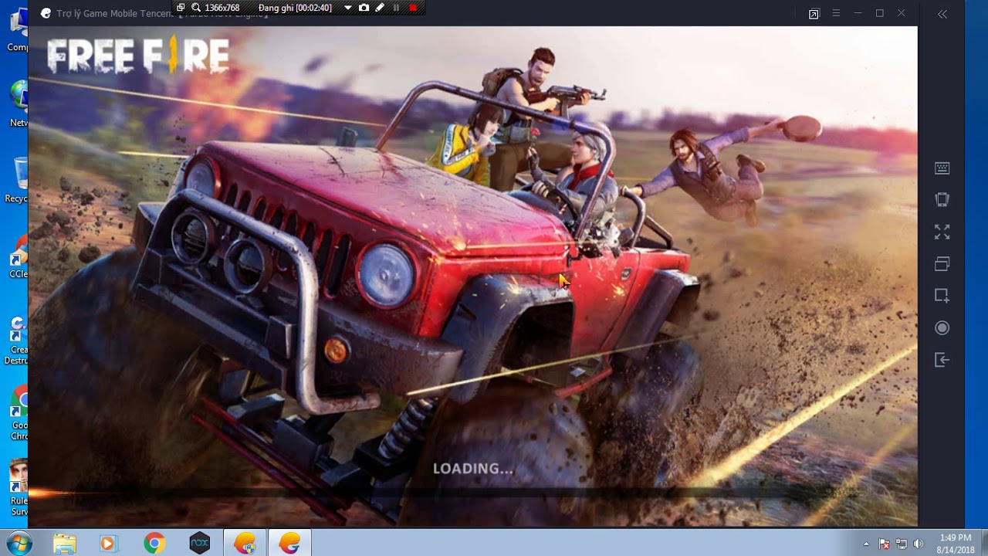Open the Windows Start menu
Screen dimensions: 988x556
(18, 544)
